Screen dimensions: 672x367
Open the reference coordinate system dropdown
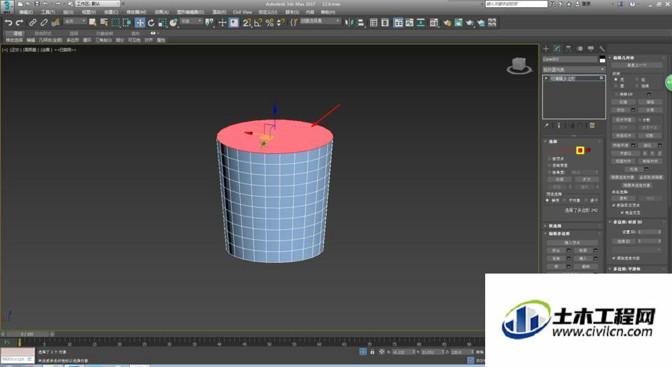(x=191, y=21)
